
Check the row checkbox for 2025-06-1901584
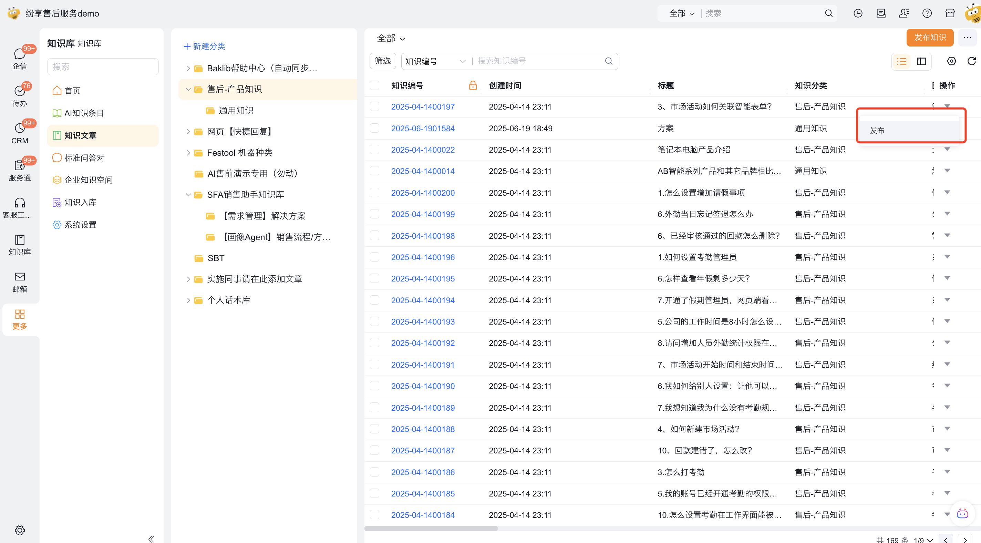point(375,129)
